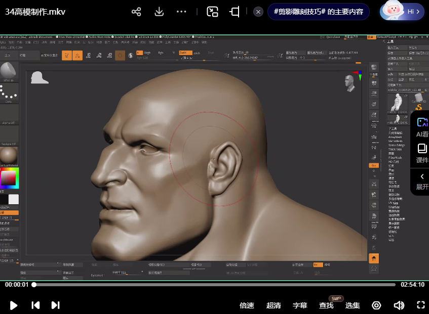The height and width of the screenshot is (314, 429).
Task: Mute the video volume
Action: pyautogui.click(x=399, y=305)
